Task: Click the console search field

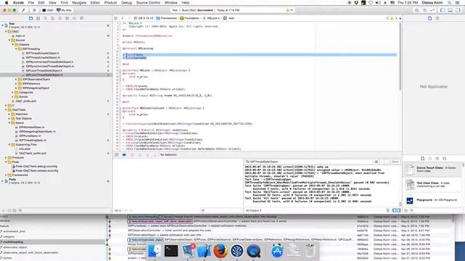Action: (x=310, y=162)
